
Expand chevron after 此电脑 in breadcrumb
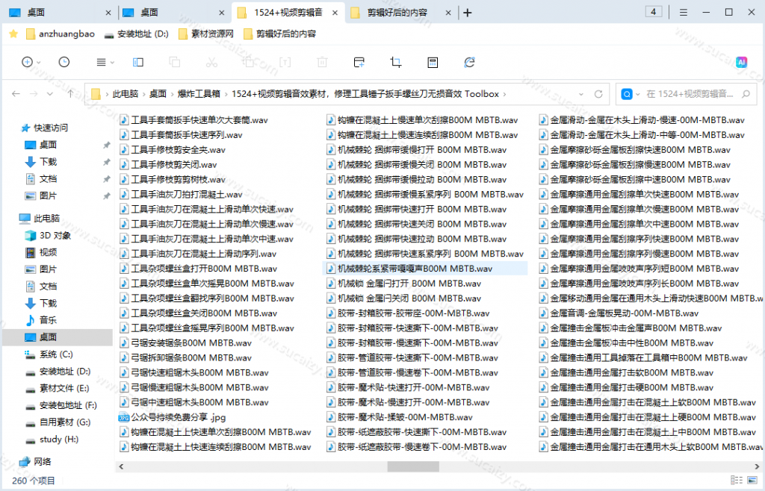pyautogui.click(x=144, y=94)
